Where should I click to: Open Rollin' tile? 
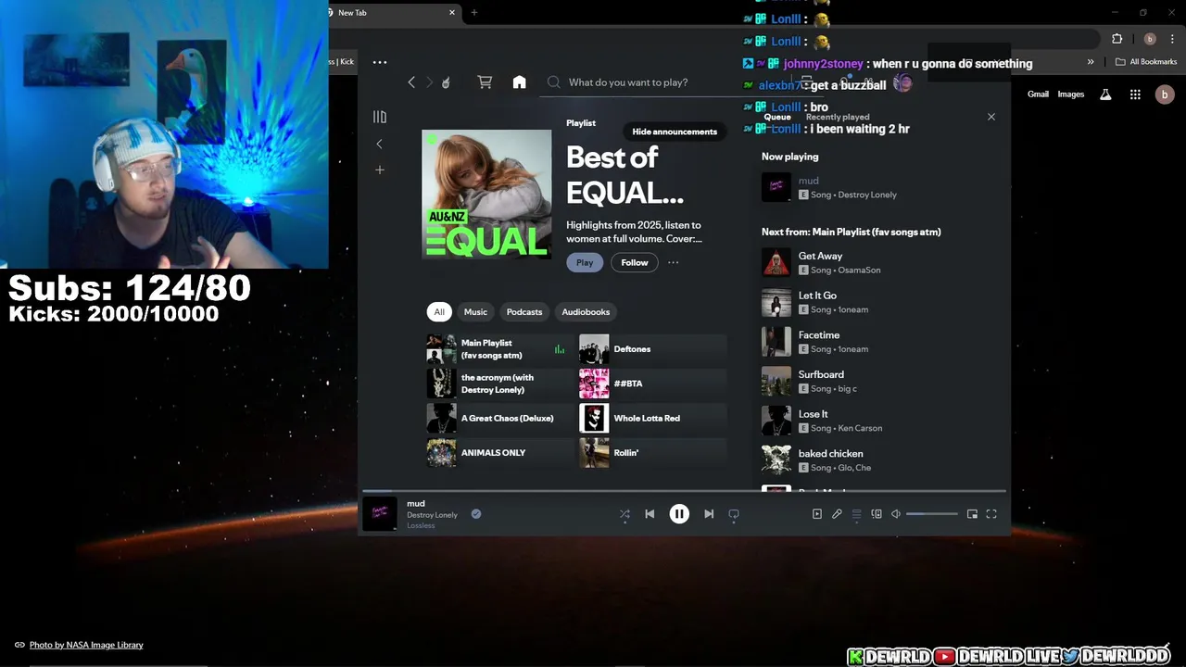[653, 453]
